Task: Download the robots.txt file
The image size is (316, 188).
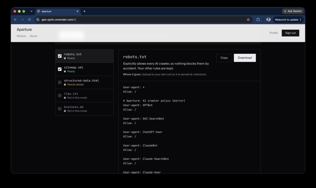Action: [245, 58]
